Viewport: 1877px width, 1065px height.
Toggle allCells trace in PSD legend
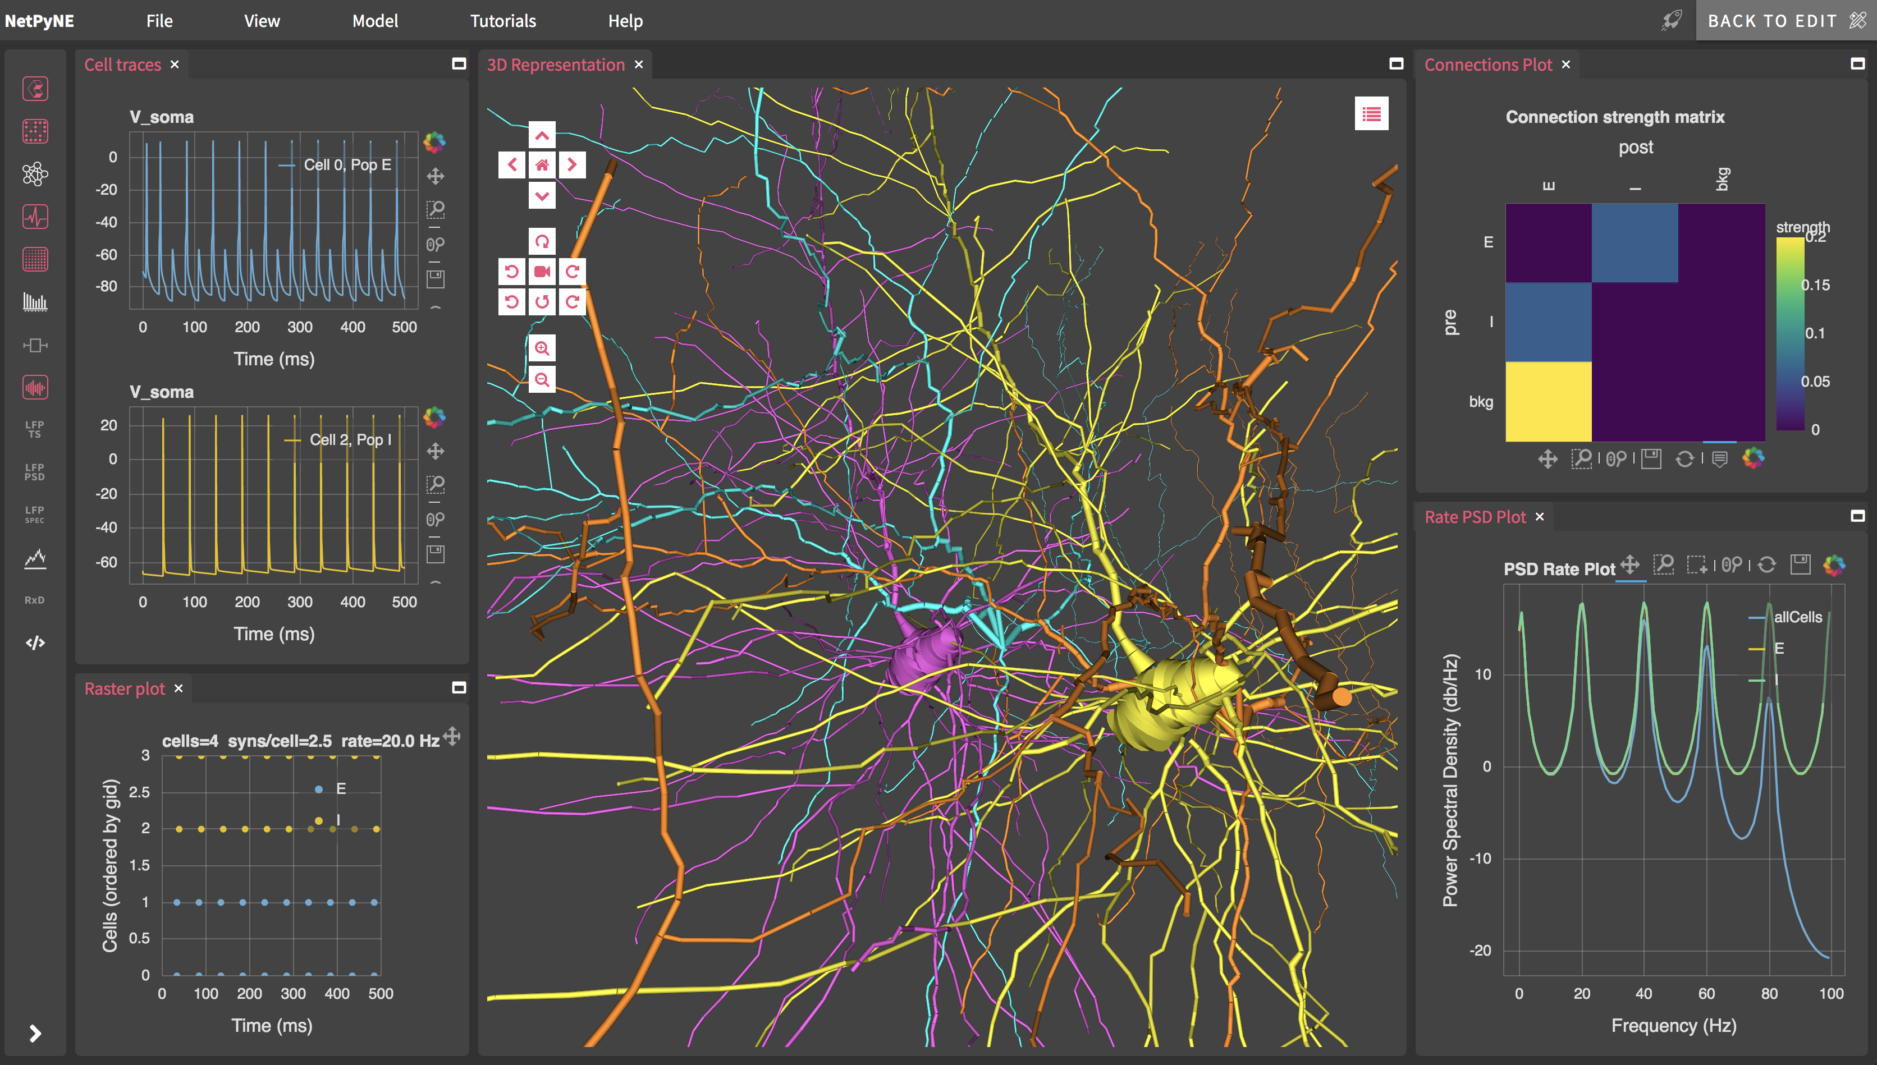click(x=1797, y=617)
